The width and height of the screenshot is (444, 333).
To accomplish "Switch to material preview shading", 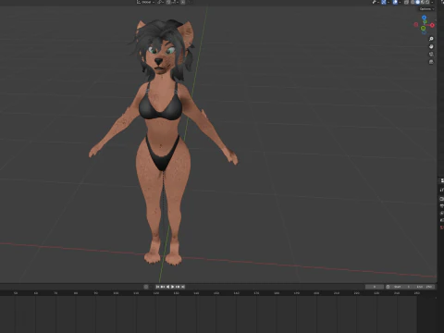I will click(x=423, y=2).
